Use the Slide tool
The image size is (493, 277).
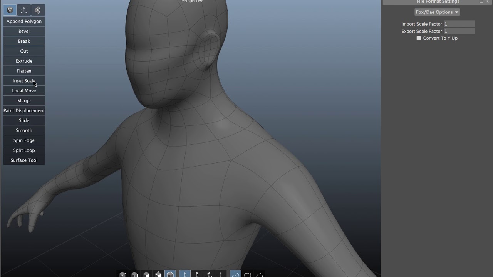click(24, 120)
